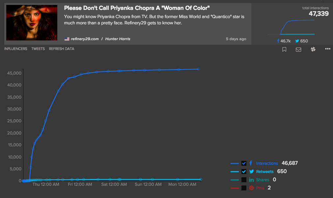The image size is (333, 198).
Task: Open the Priyanka Chopra article headline
Action: (x=137, y=8)
